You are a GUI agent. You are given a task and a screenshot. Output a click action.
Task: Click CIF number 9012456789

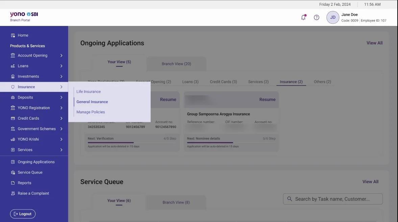[x=135, y=127]
